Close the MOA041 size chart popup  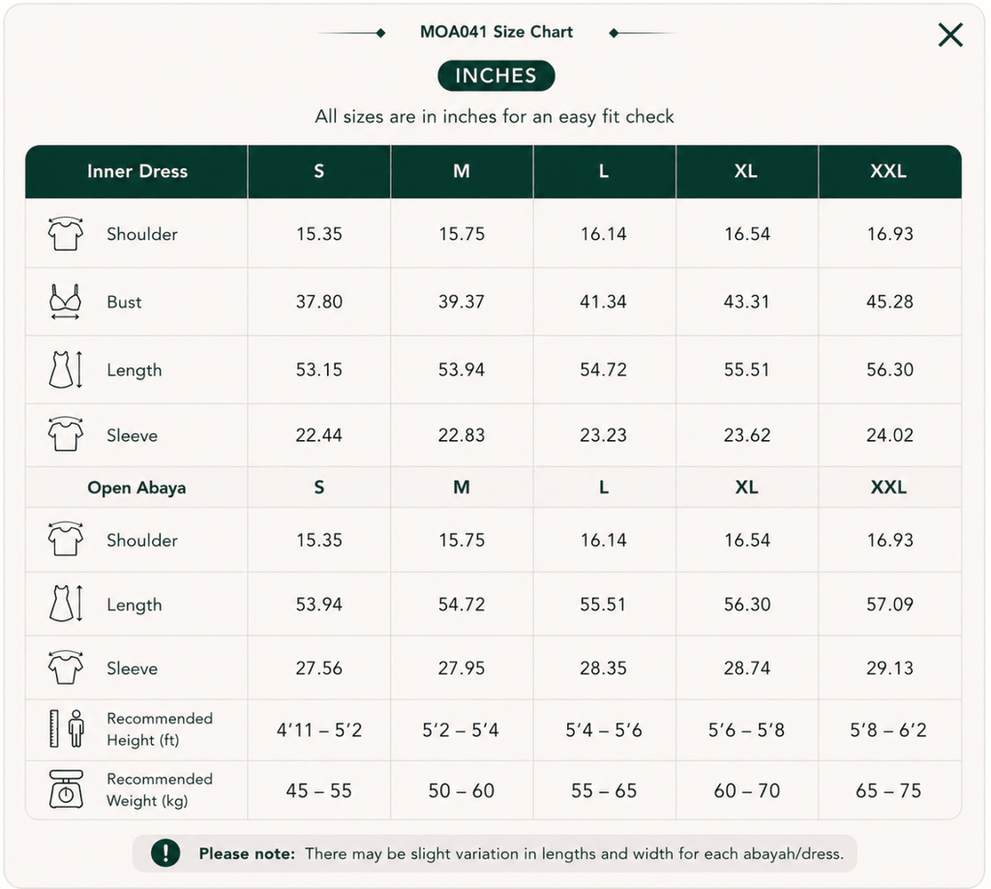point(950,35)
